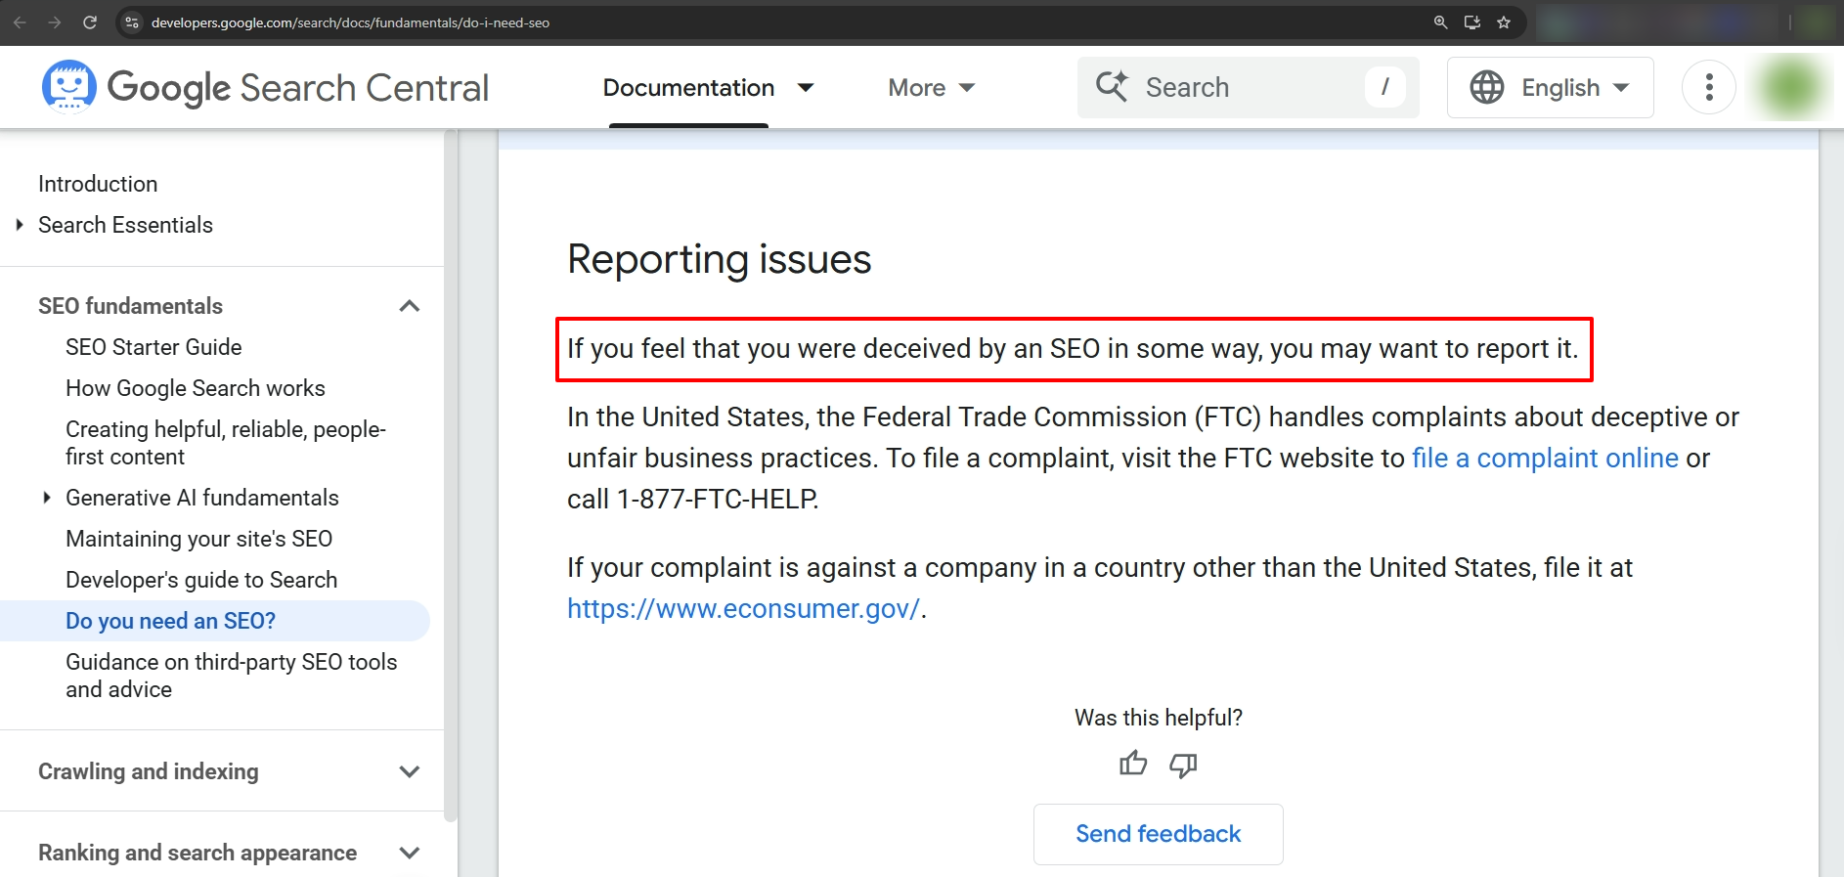
Task: Click the browser forward arrow
Action: (55, 22)
